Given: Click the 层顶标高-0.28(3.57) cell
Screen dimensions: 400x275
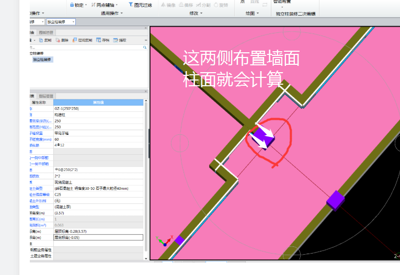Looking at the screenshot, I should coord(98,232).
